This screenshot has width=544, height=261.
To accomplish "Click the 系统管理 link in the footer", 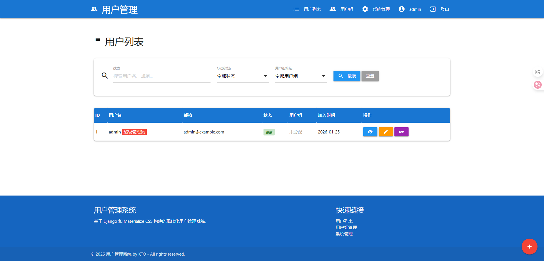I will pyautogui.click(x=344, y=234).
